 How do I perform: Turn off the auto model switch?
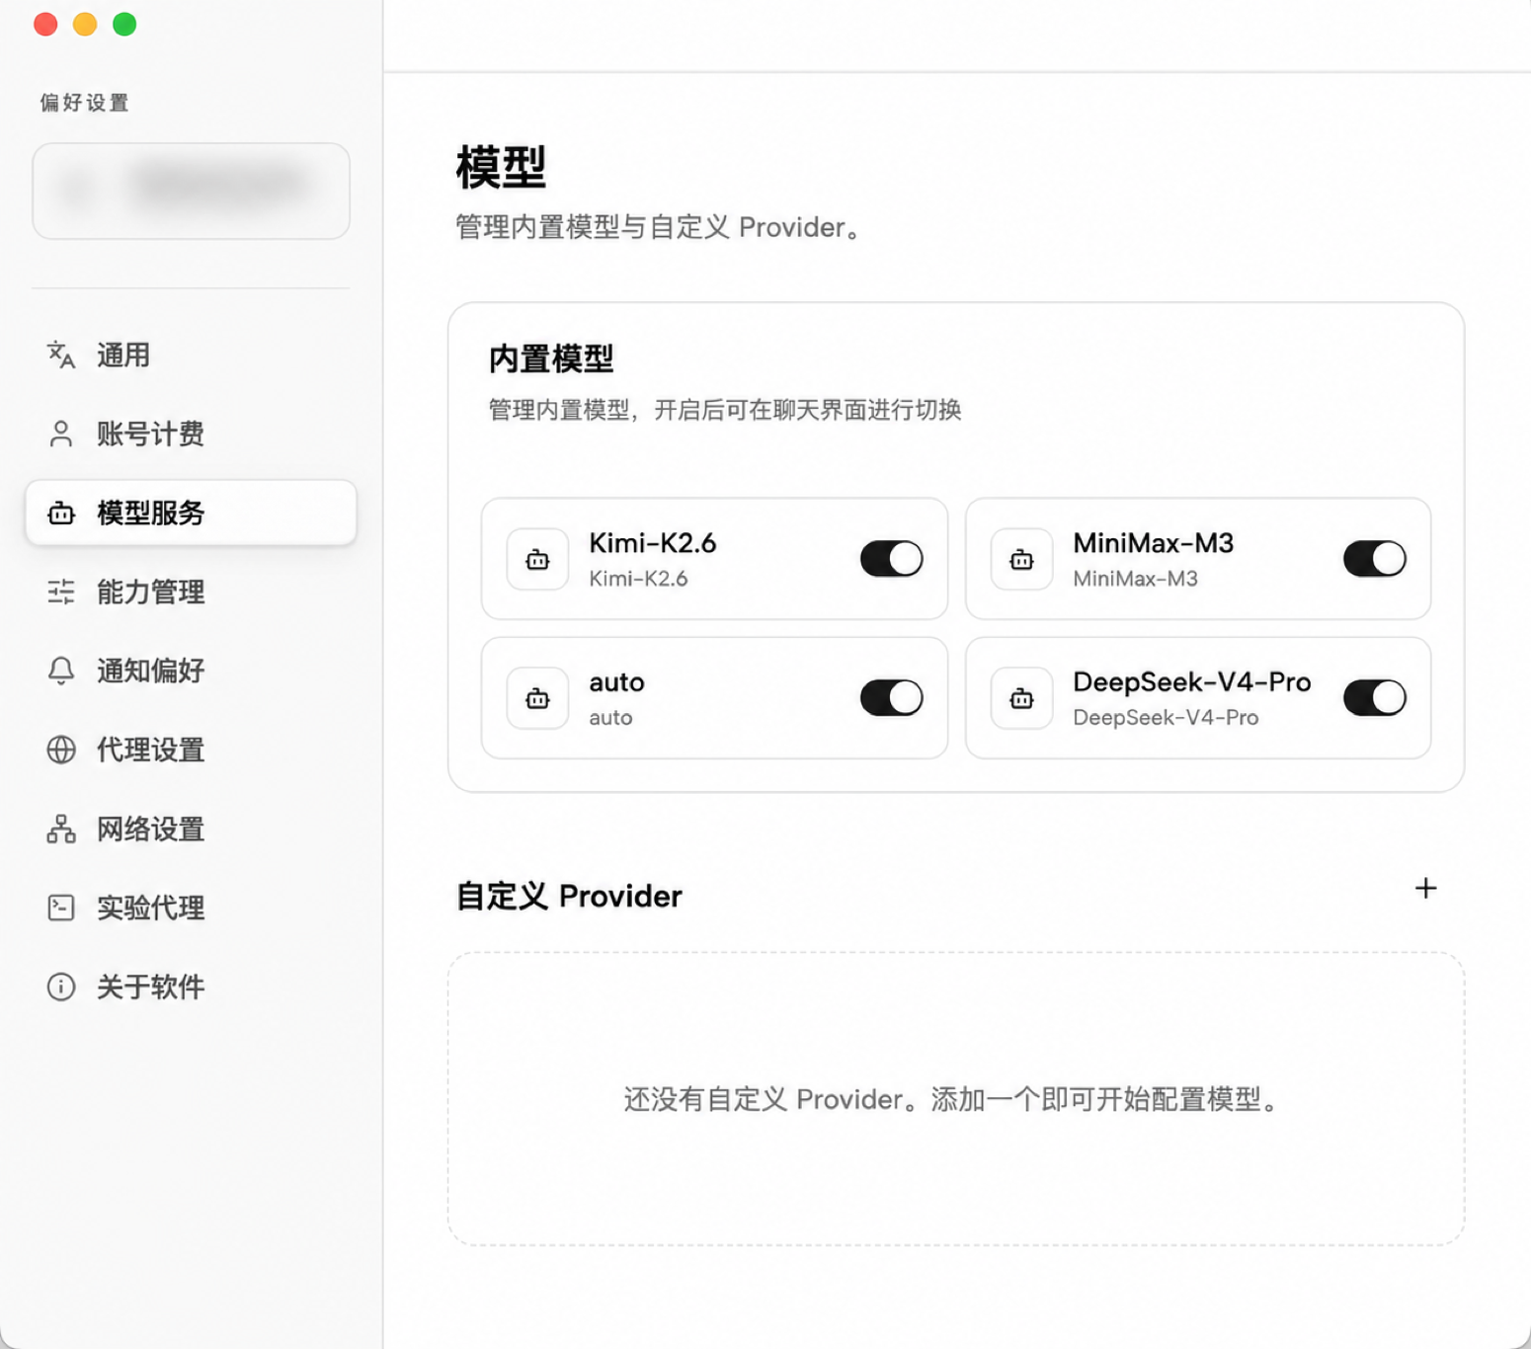[x=891, y=698]
